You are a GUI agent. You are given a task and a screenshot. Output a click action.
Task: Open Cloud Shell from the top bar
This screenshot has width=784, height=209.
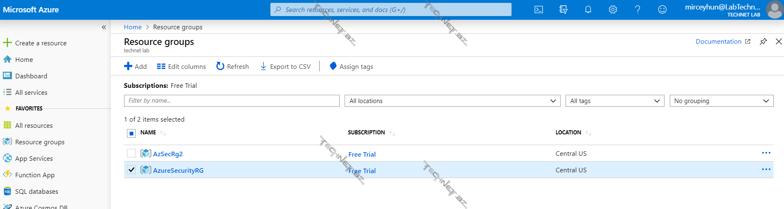point(538,9)
